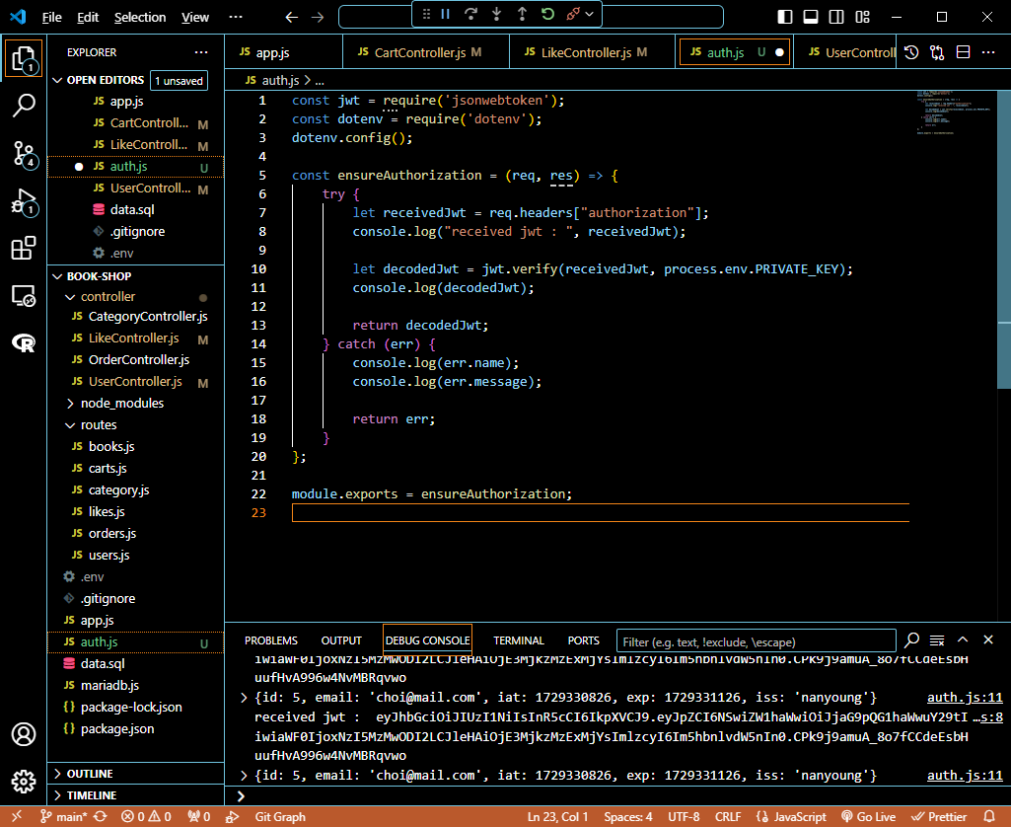This screenshot has width=1011, height=827.
Task: Open the Selection menu
Action: click(x=140, y=18)
